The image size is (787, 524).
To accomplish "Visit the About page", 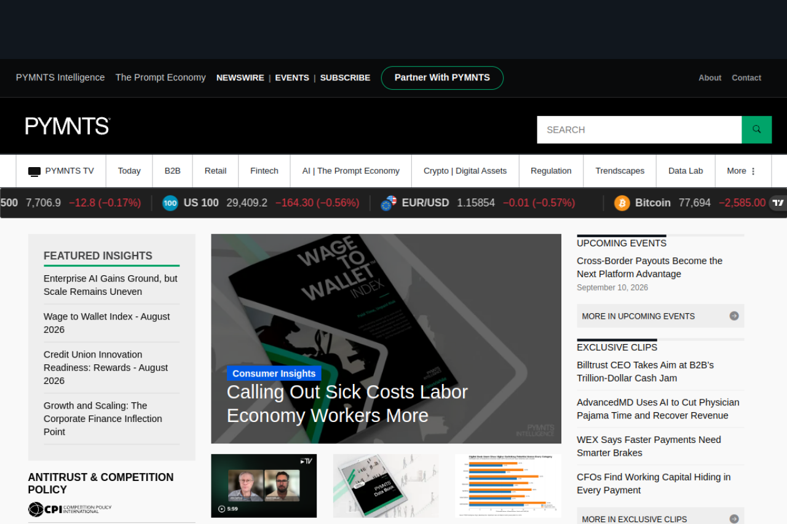I will (x=710, y=78).
